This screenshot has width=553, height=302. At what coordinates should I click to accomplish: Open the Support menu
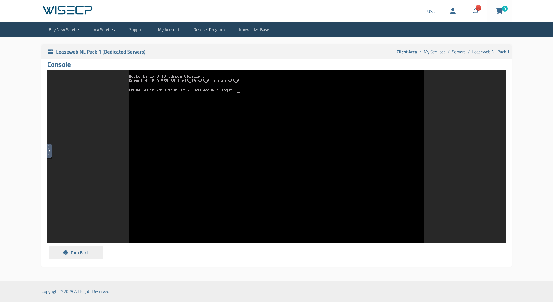136,30
